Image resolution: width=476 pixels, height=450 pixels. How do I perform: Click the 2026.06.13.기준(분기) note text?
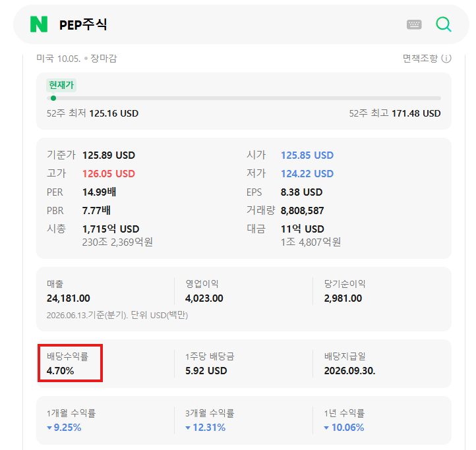click(x=117, y=316)
